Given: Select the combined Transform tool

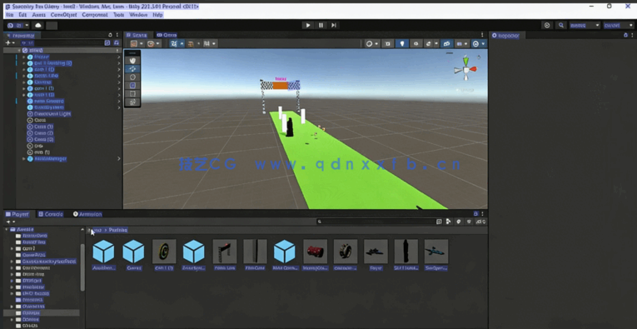Looking at the screenshot, I should tap(132, 102).
